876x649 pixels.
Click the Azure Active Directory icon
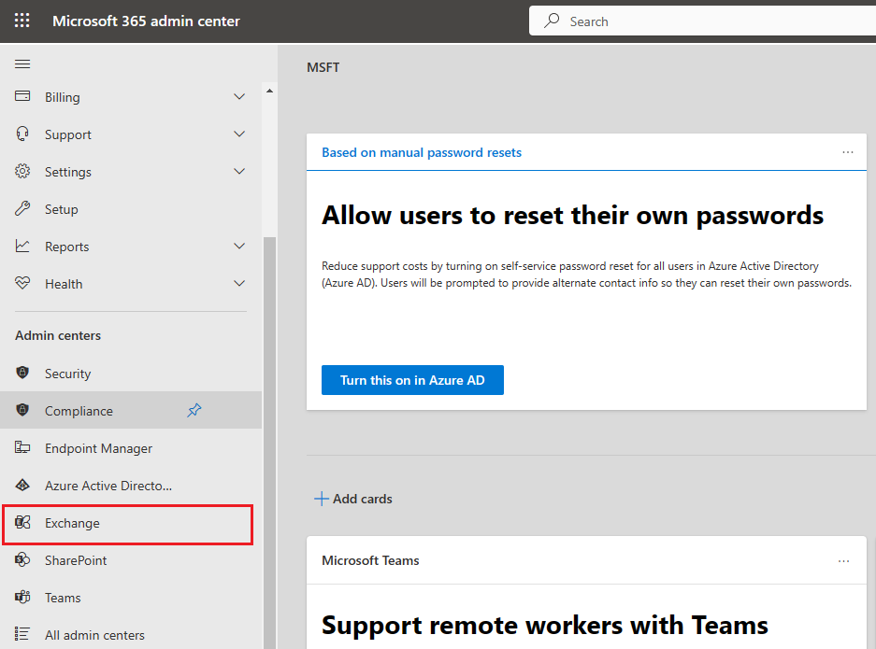click(x=22, y=485)
